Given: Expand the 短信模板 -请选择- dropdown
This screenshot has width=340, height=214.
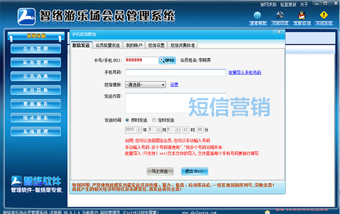Looking at the screenshot, I should click(145, 85).
